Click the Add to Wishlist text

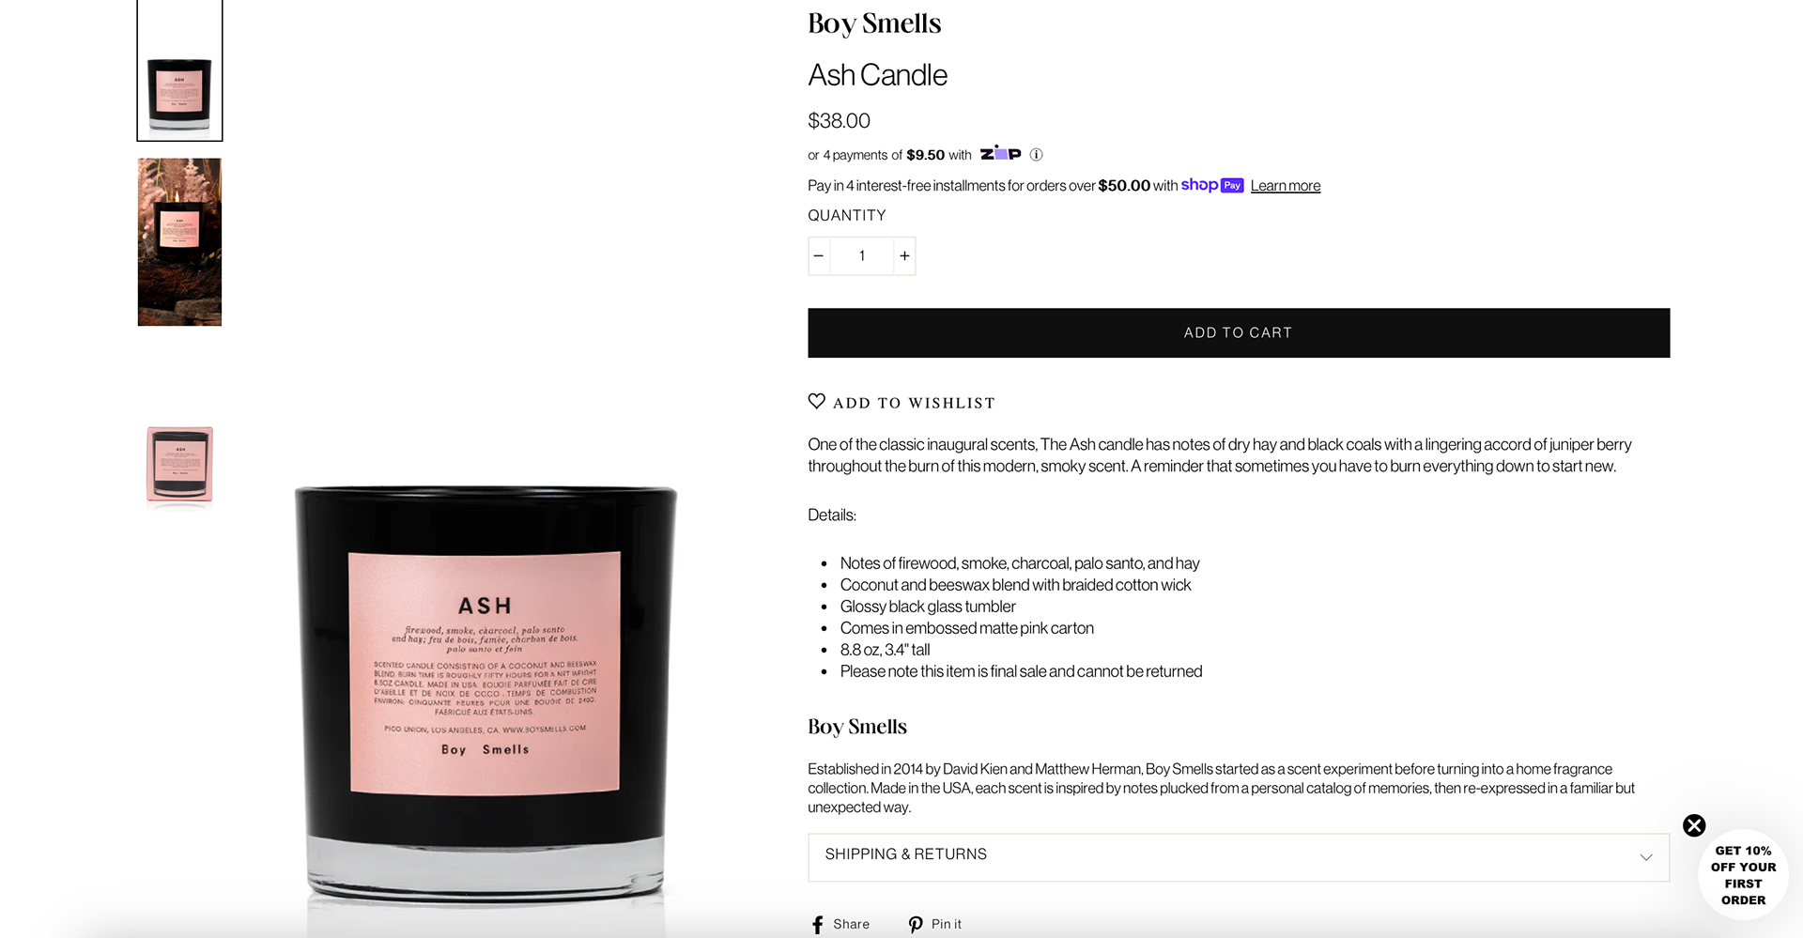point(914,403)
